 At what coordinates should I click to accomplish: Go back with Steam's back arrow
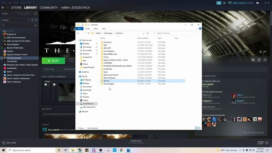click(x=3, y=8)
